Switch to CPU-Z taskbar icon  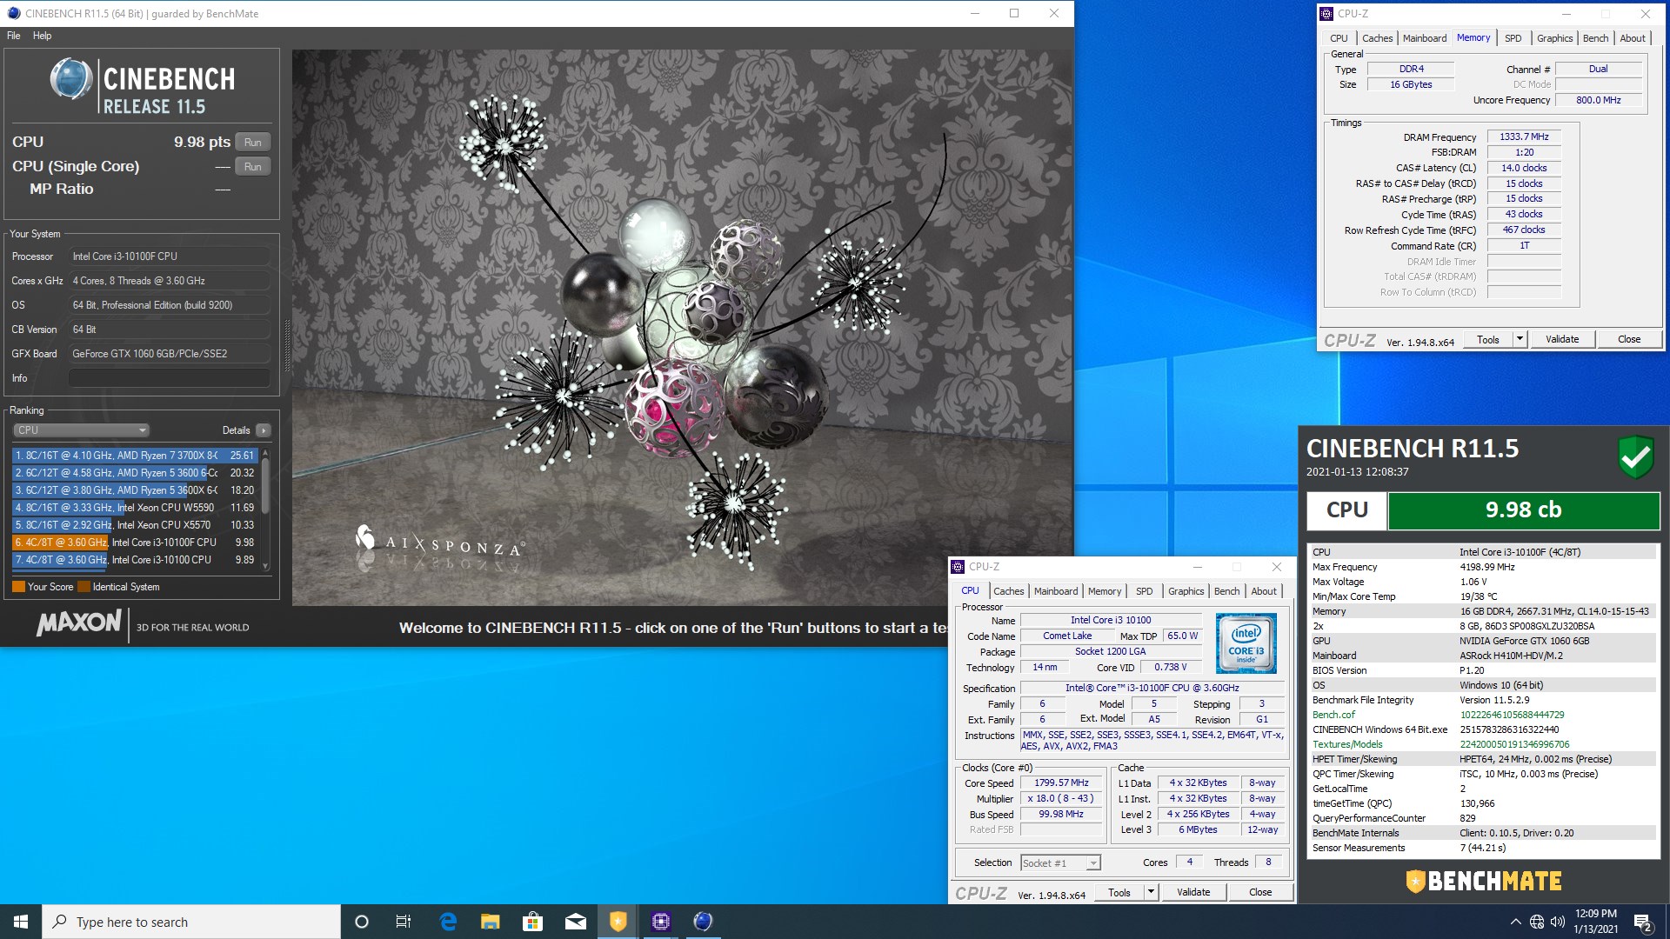click(661, 922)
